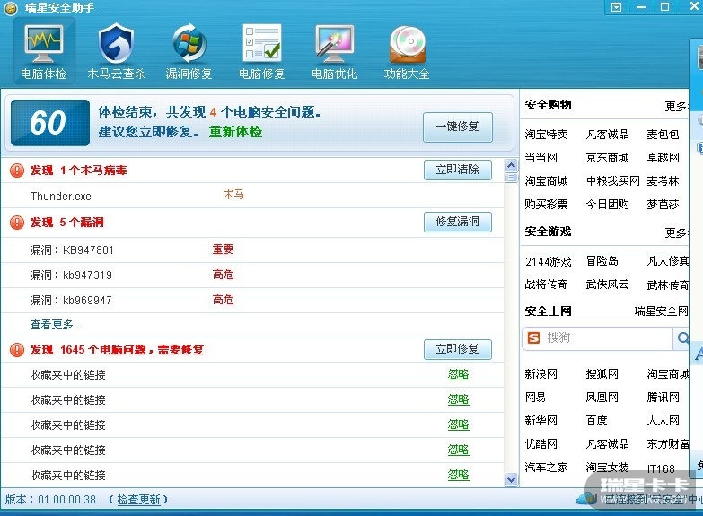Screen dimensions: 703x516
Task: Open the 新浪网 link
Action: (x=540, y=374)
